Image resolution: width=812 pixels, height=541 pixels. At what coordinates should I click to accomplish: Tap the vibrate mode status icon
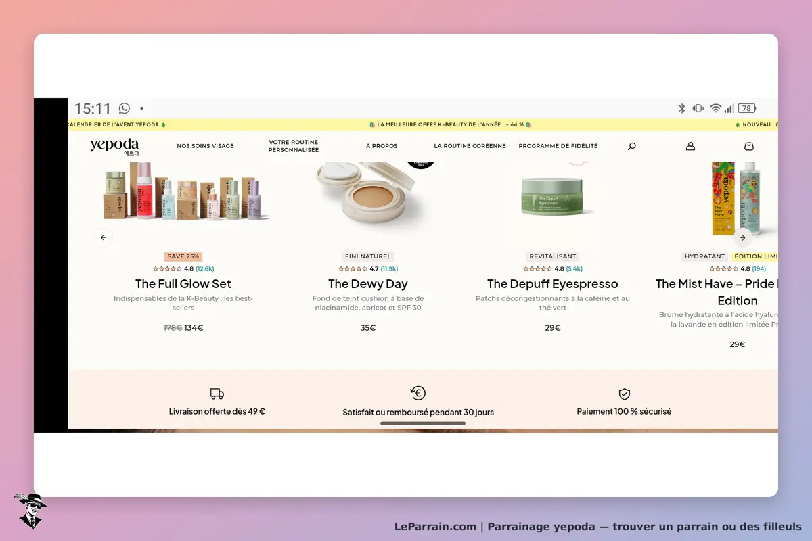click(698, 108)
